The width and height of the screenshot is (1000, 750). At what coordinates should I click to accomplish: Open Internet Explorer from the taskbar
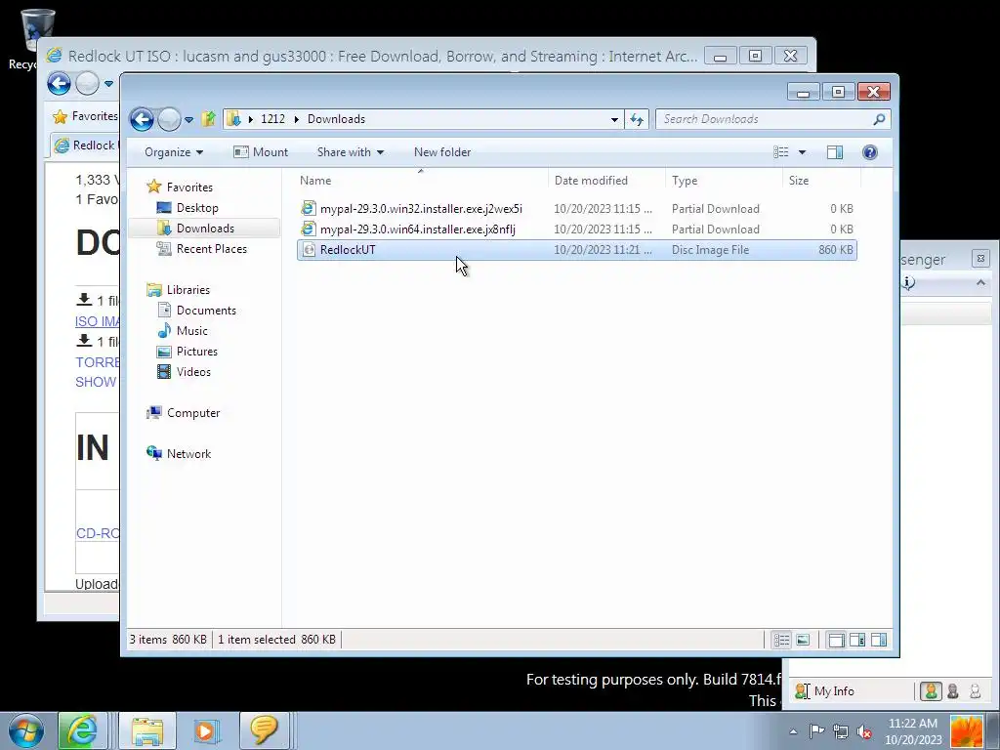click(83, 730)
